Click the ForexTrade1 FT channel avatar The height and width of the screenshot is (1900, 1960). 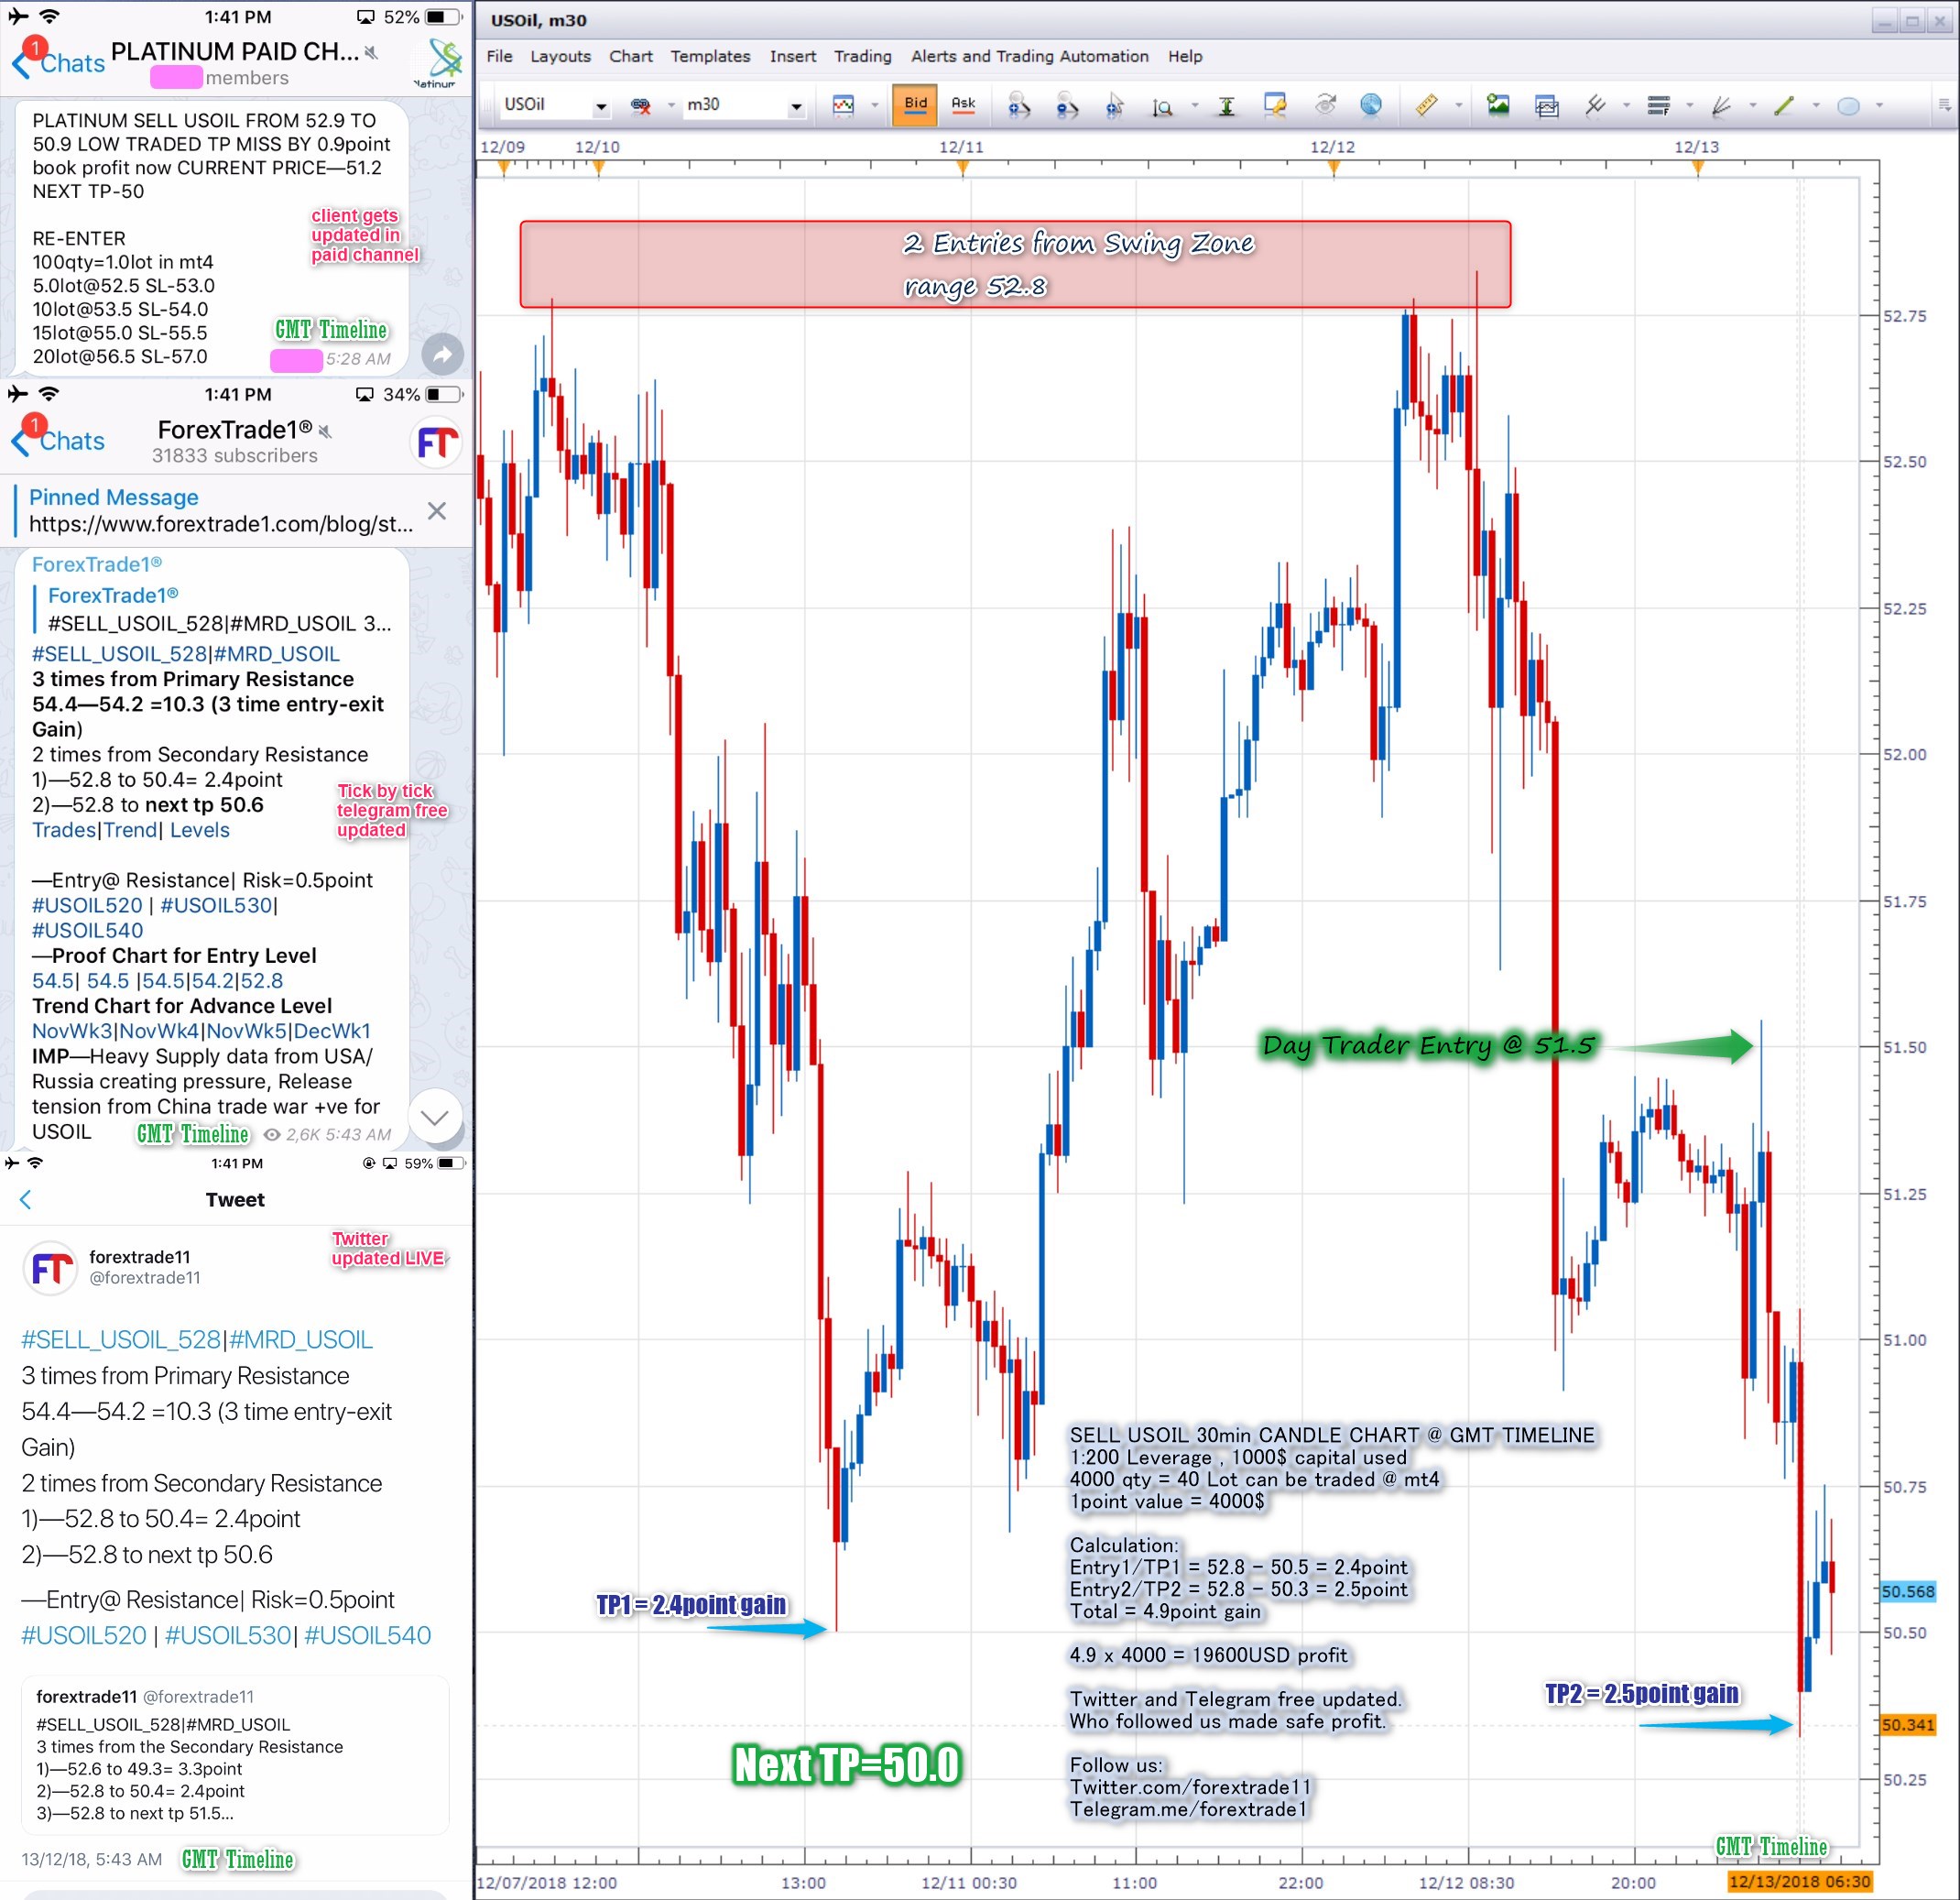click(x=437, y=442)
